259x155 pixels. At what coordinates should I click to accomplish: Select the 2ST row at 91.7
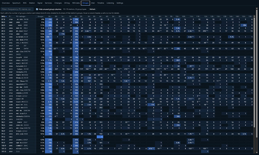pyautogui.click(x=127, y=46)
